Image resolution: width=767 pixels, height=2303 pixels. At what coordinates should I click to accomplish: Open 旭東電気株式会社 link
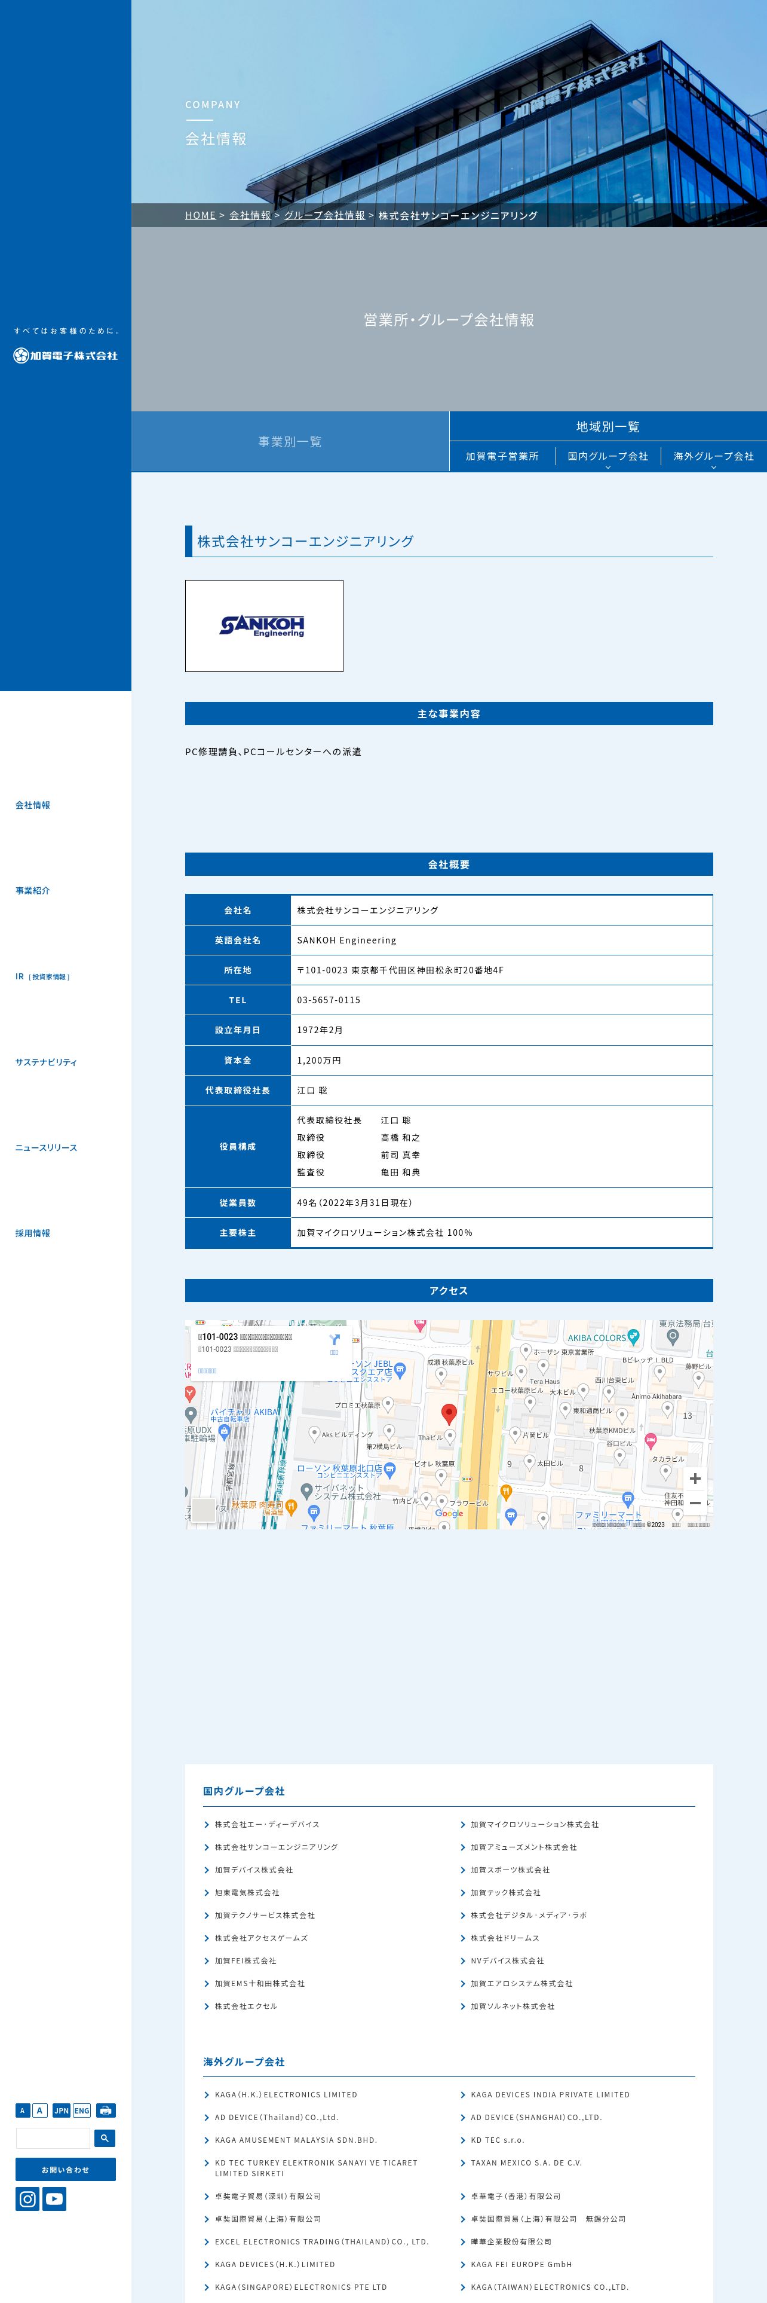pyautogui.click(x=247, y=1893)
